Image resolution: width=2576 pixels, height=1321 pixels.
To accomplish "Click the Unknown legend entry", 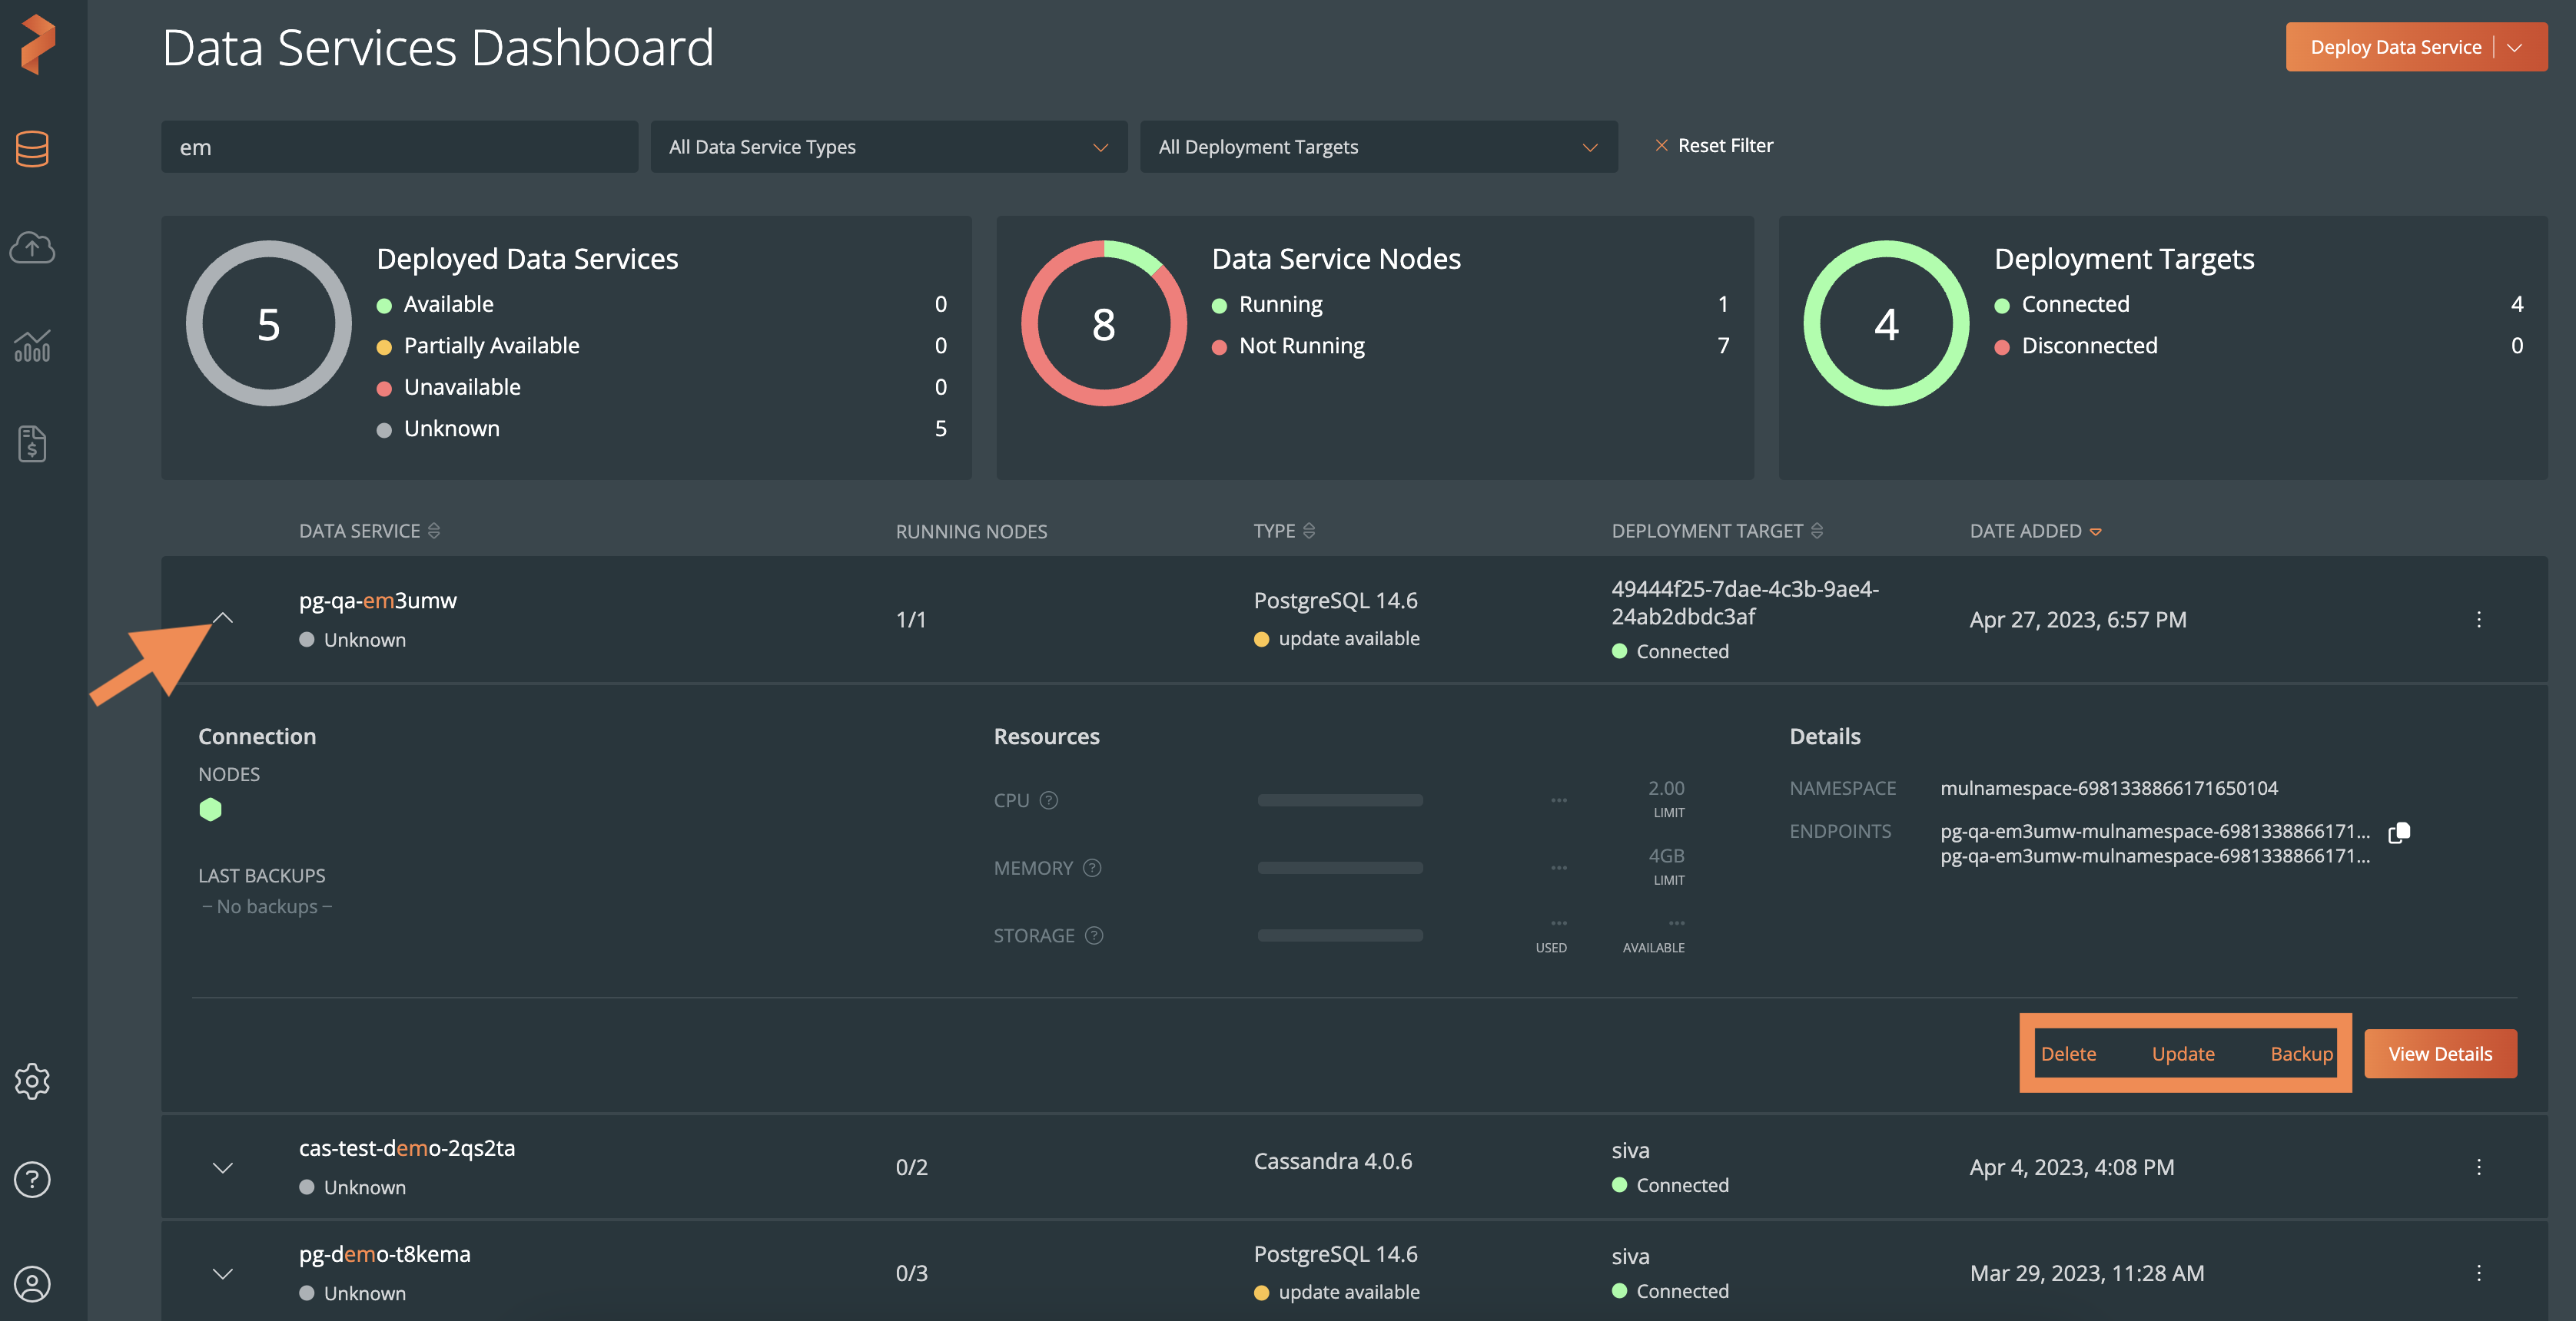I will [451, 429].
